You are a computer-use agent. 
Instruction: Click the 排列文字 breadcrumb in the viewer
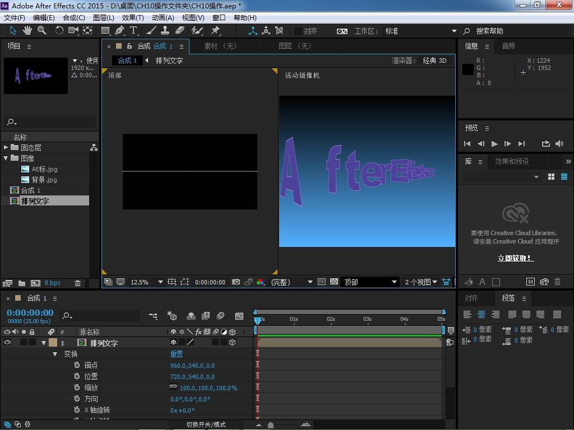(x=169, y=60)
